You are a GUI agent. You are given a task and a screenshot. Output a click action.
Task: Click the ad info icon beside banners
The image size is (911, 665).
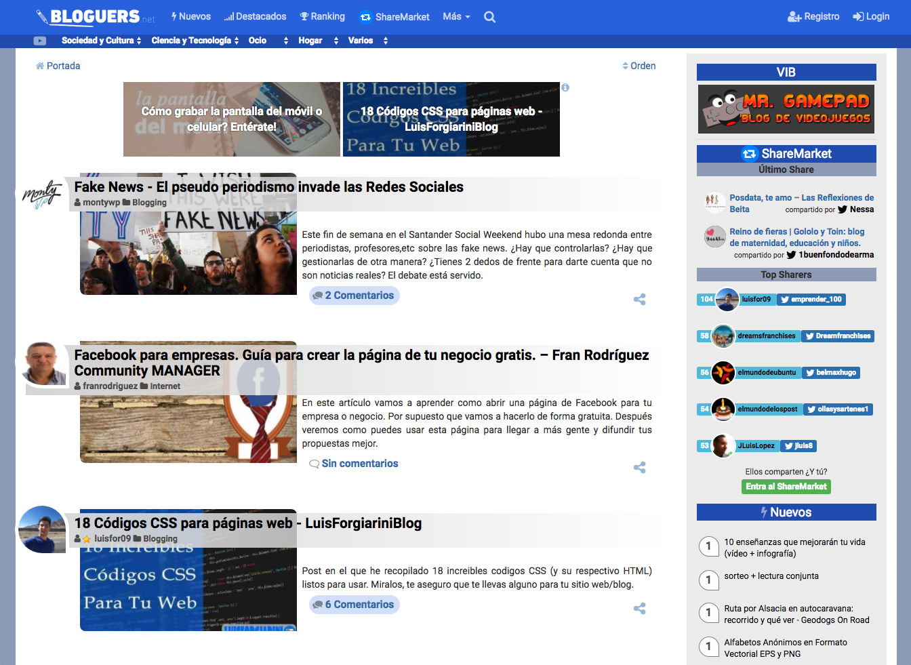coord(565,87)
